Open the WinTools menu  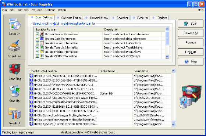point(23,10)
